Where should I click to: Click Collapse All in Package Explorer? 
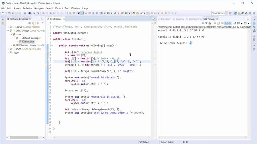(x=29, y=23)
